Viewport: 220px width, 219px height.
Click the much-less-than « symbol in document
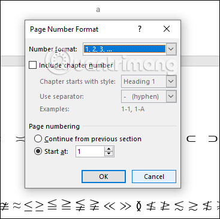pyautogui.click(x=110, y=206)
